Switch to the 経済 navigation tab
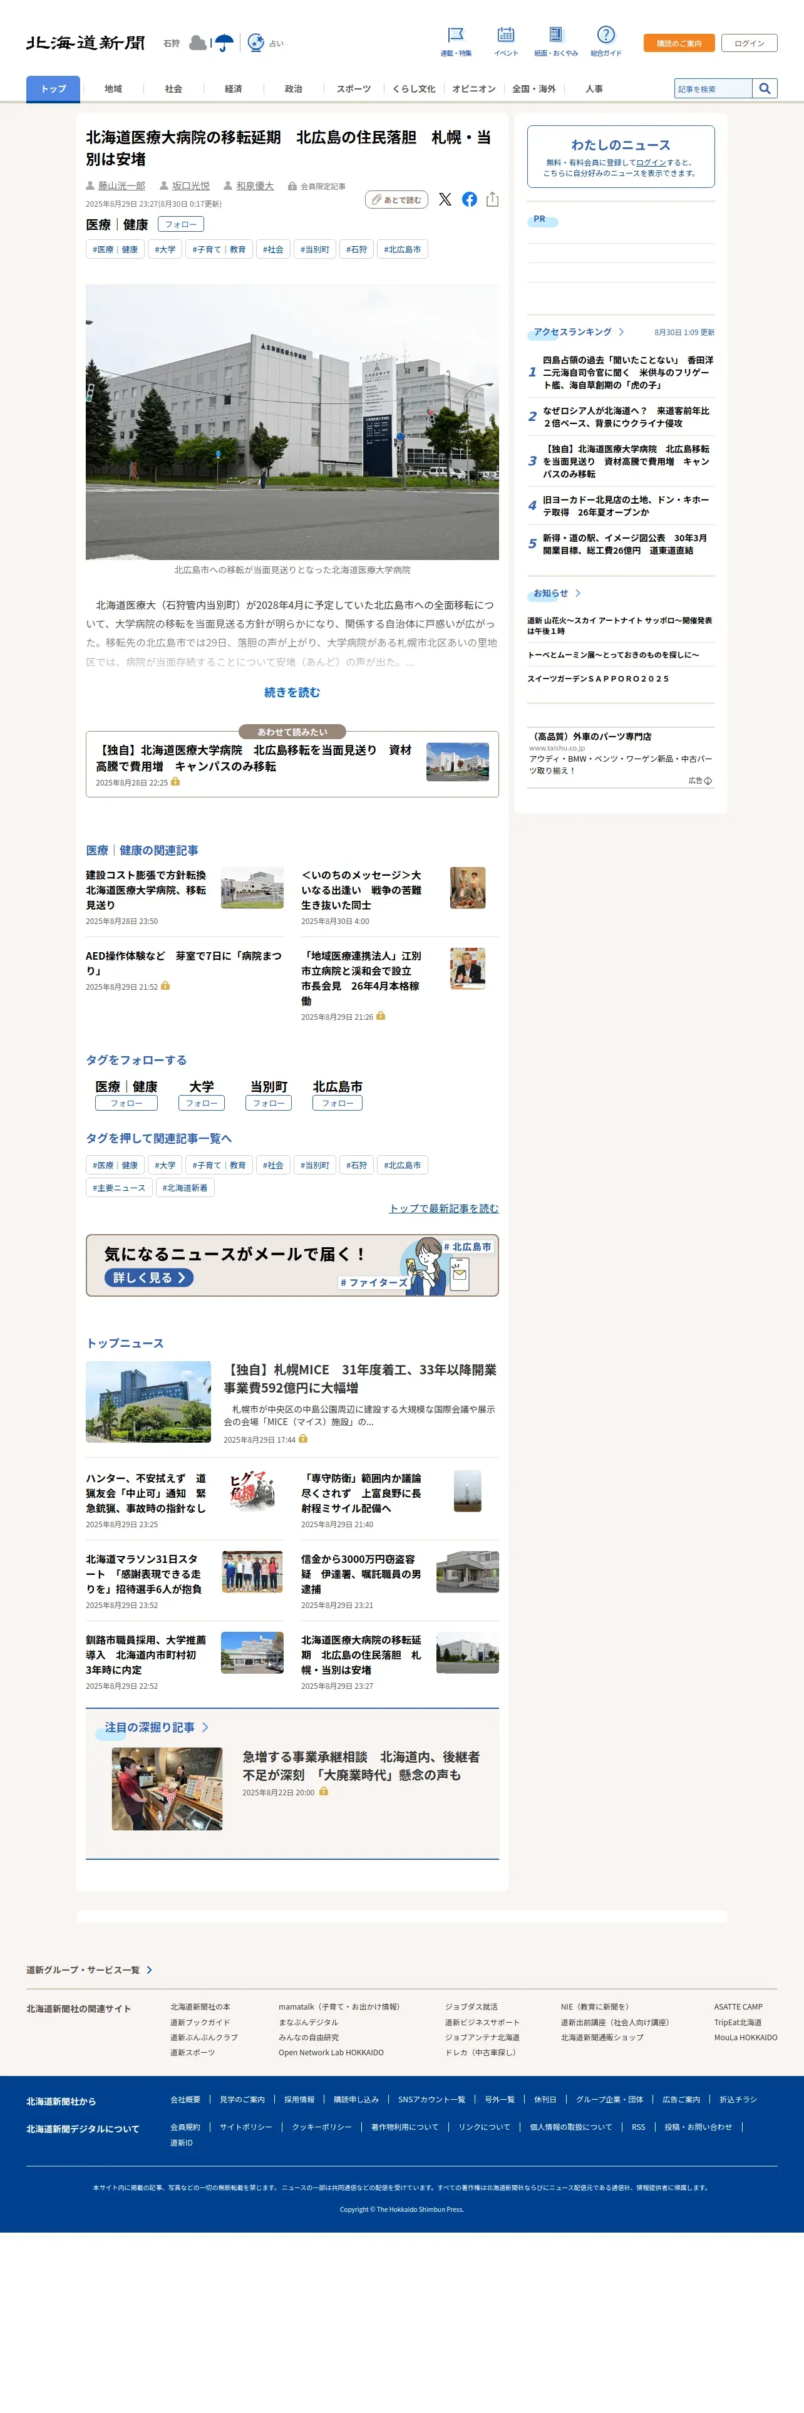Image resolution: width=804 pixels, height=2413 pixels. [x=233, y=89]
